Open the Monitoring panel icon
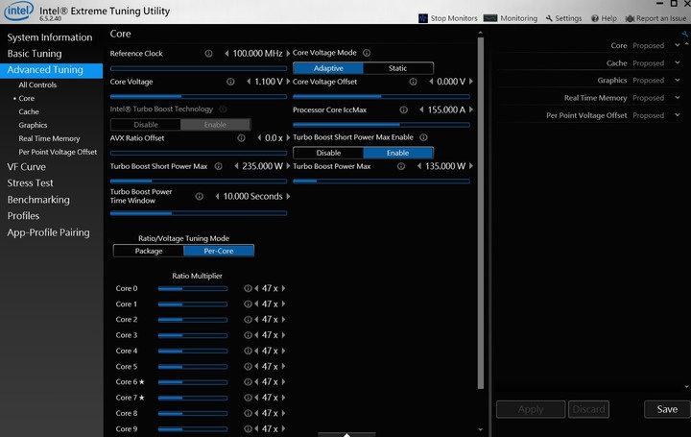This screenshot has height=437, width=691. (490, 18)
